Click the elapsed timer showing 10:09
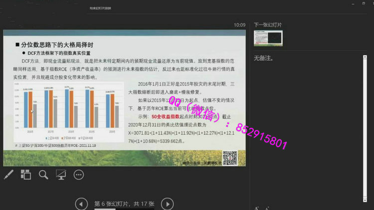Viewport: 374px width, 210px height. click(x=240, y=24)
